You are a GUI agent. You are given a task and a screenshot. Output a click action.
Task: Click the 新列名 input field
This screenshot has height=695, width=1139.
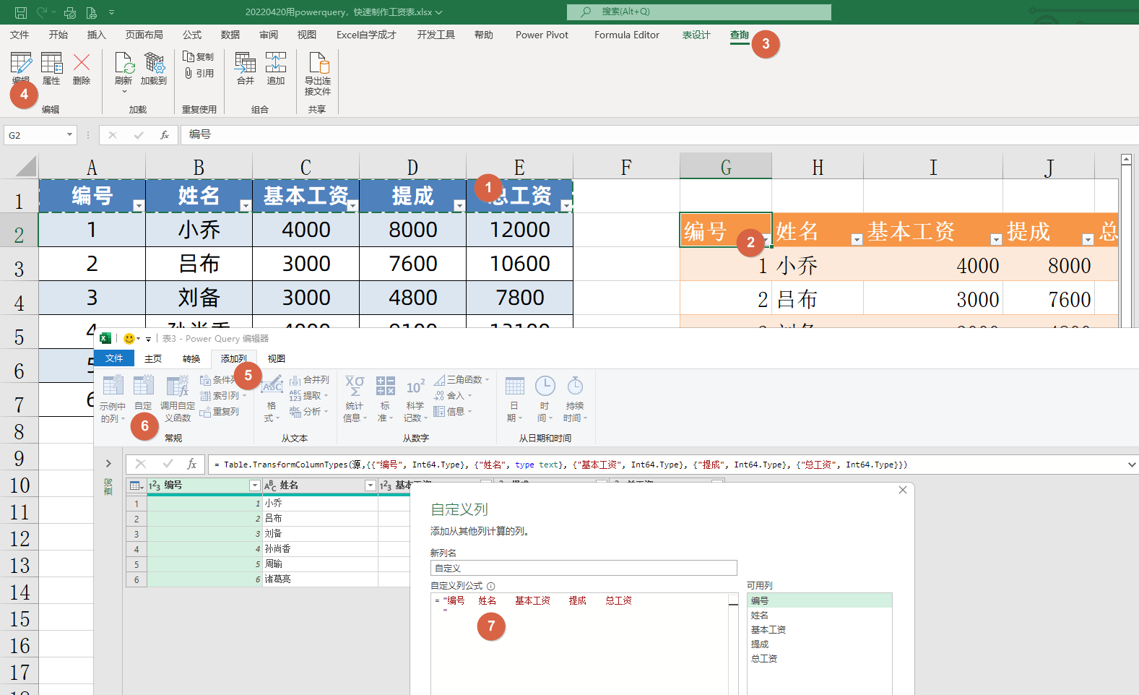[584, 568]
